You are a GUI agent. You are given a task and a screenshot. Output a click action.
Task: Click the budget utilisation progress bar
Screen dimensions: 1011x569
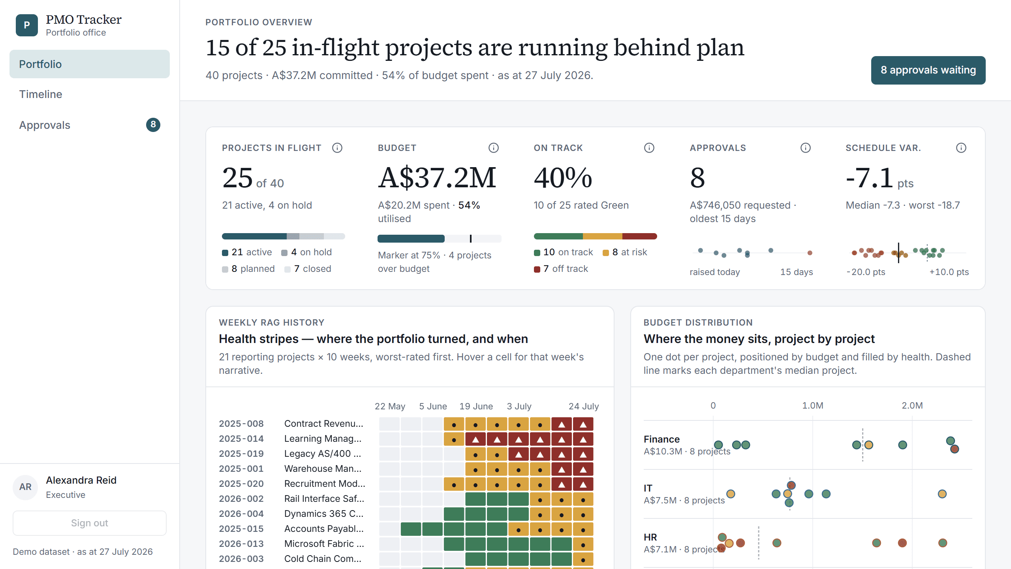point(440,239)
